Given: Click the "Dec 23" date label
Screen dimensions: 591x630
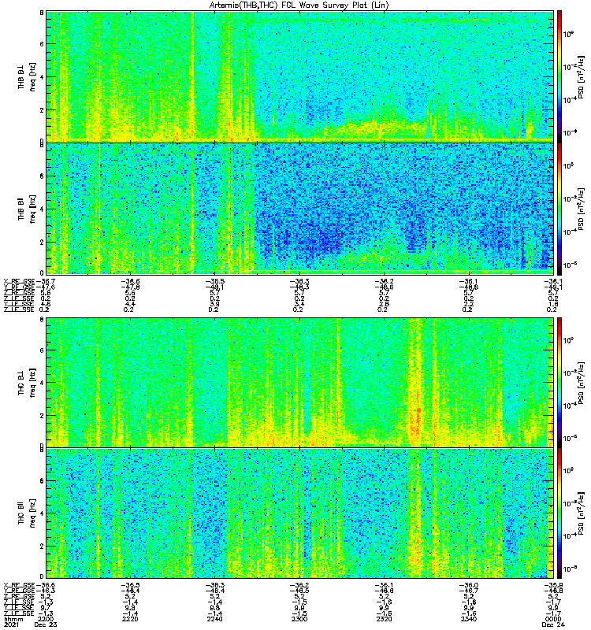Looking at the screenshot, I should pyautogui.click(x=46, y=624).
